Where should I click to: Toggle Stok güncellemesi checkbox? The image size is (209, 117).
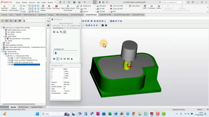point(6,39)
